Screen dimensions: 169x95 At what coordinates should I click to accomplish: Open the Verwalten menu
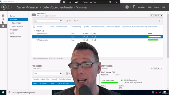142,7
